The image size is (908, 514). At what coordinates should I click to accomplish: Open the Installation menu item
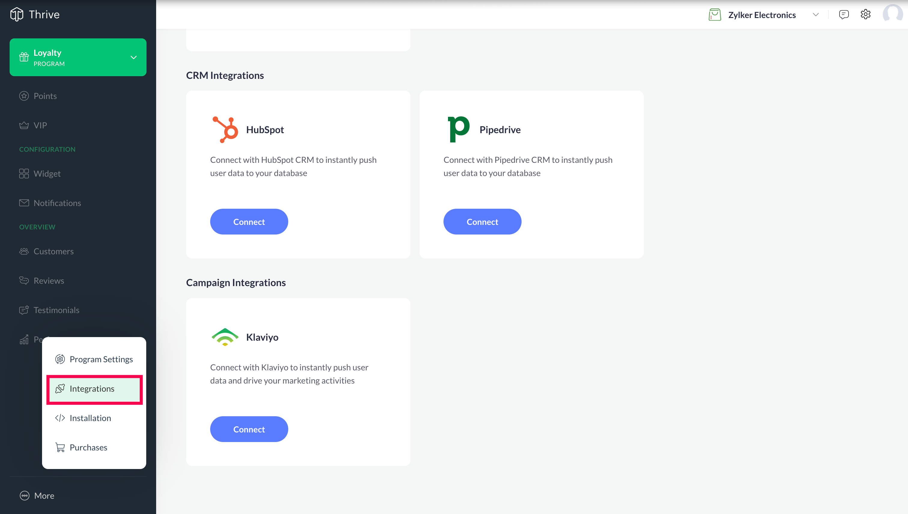(90, 417)
